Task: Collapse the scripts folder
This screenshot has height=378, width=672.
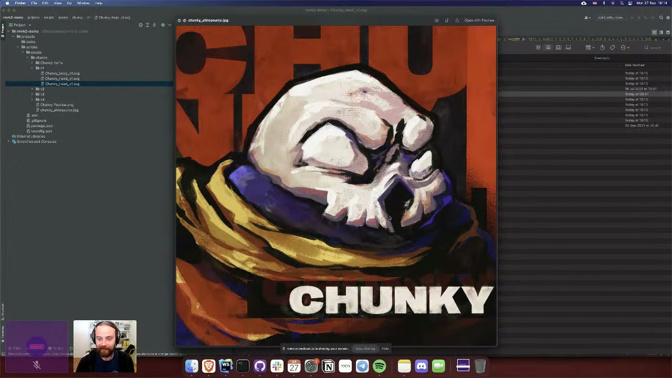Action: point(18,47)
